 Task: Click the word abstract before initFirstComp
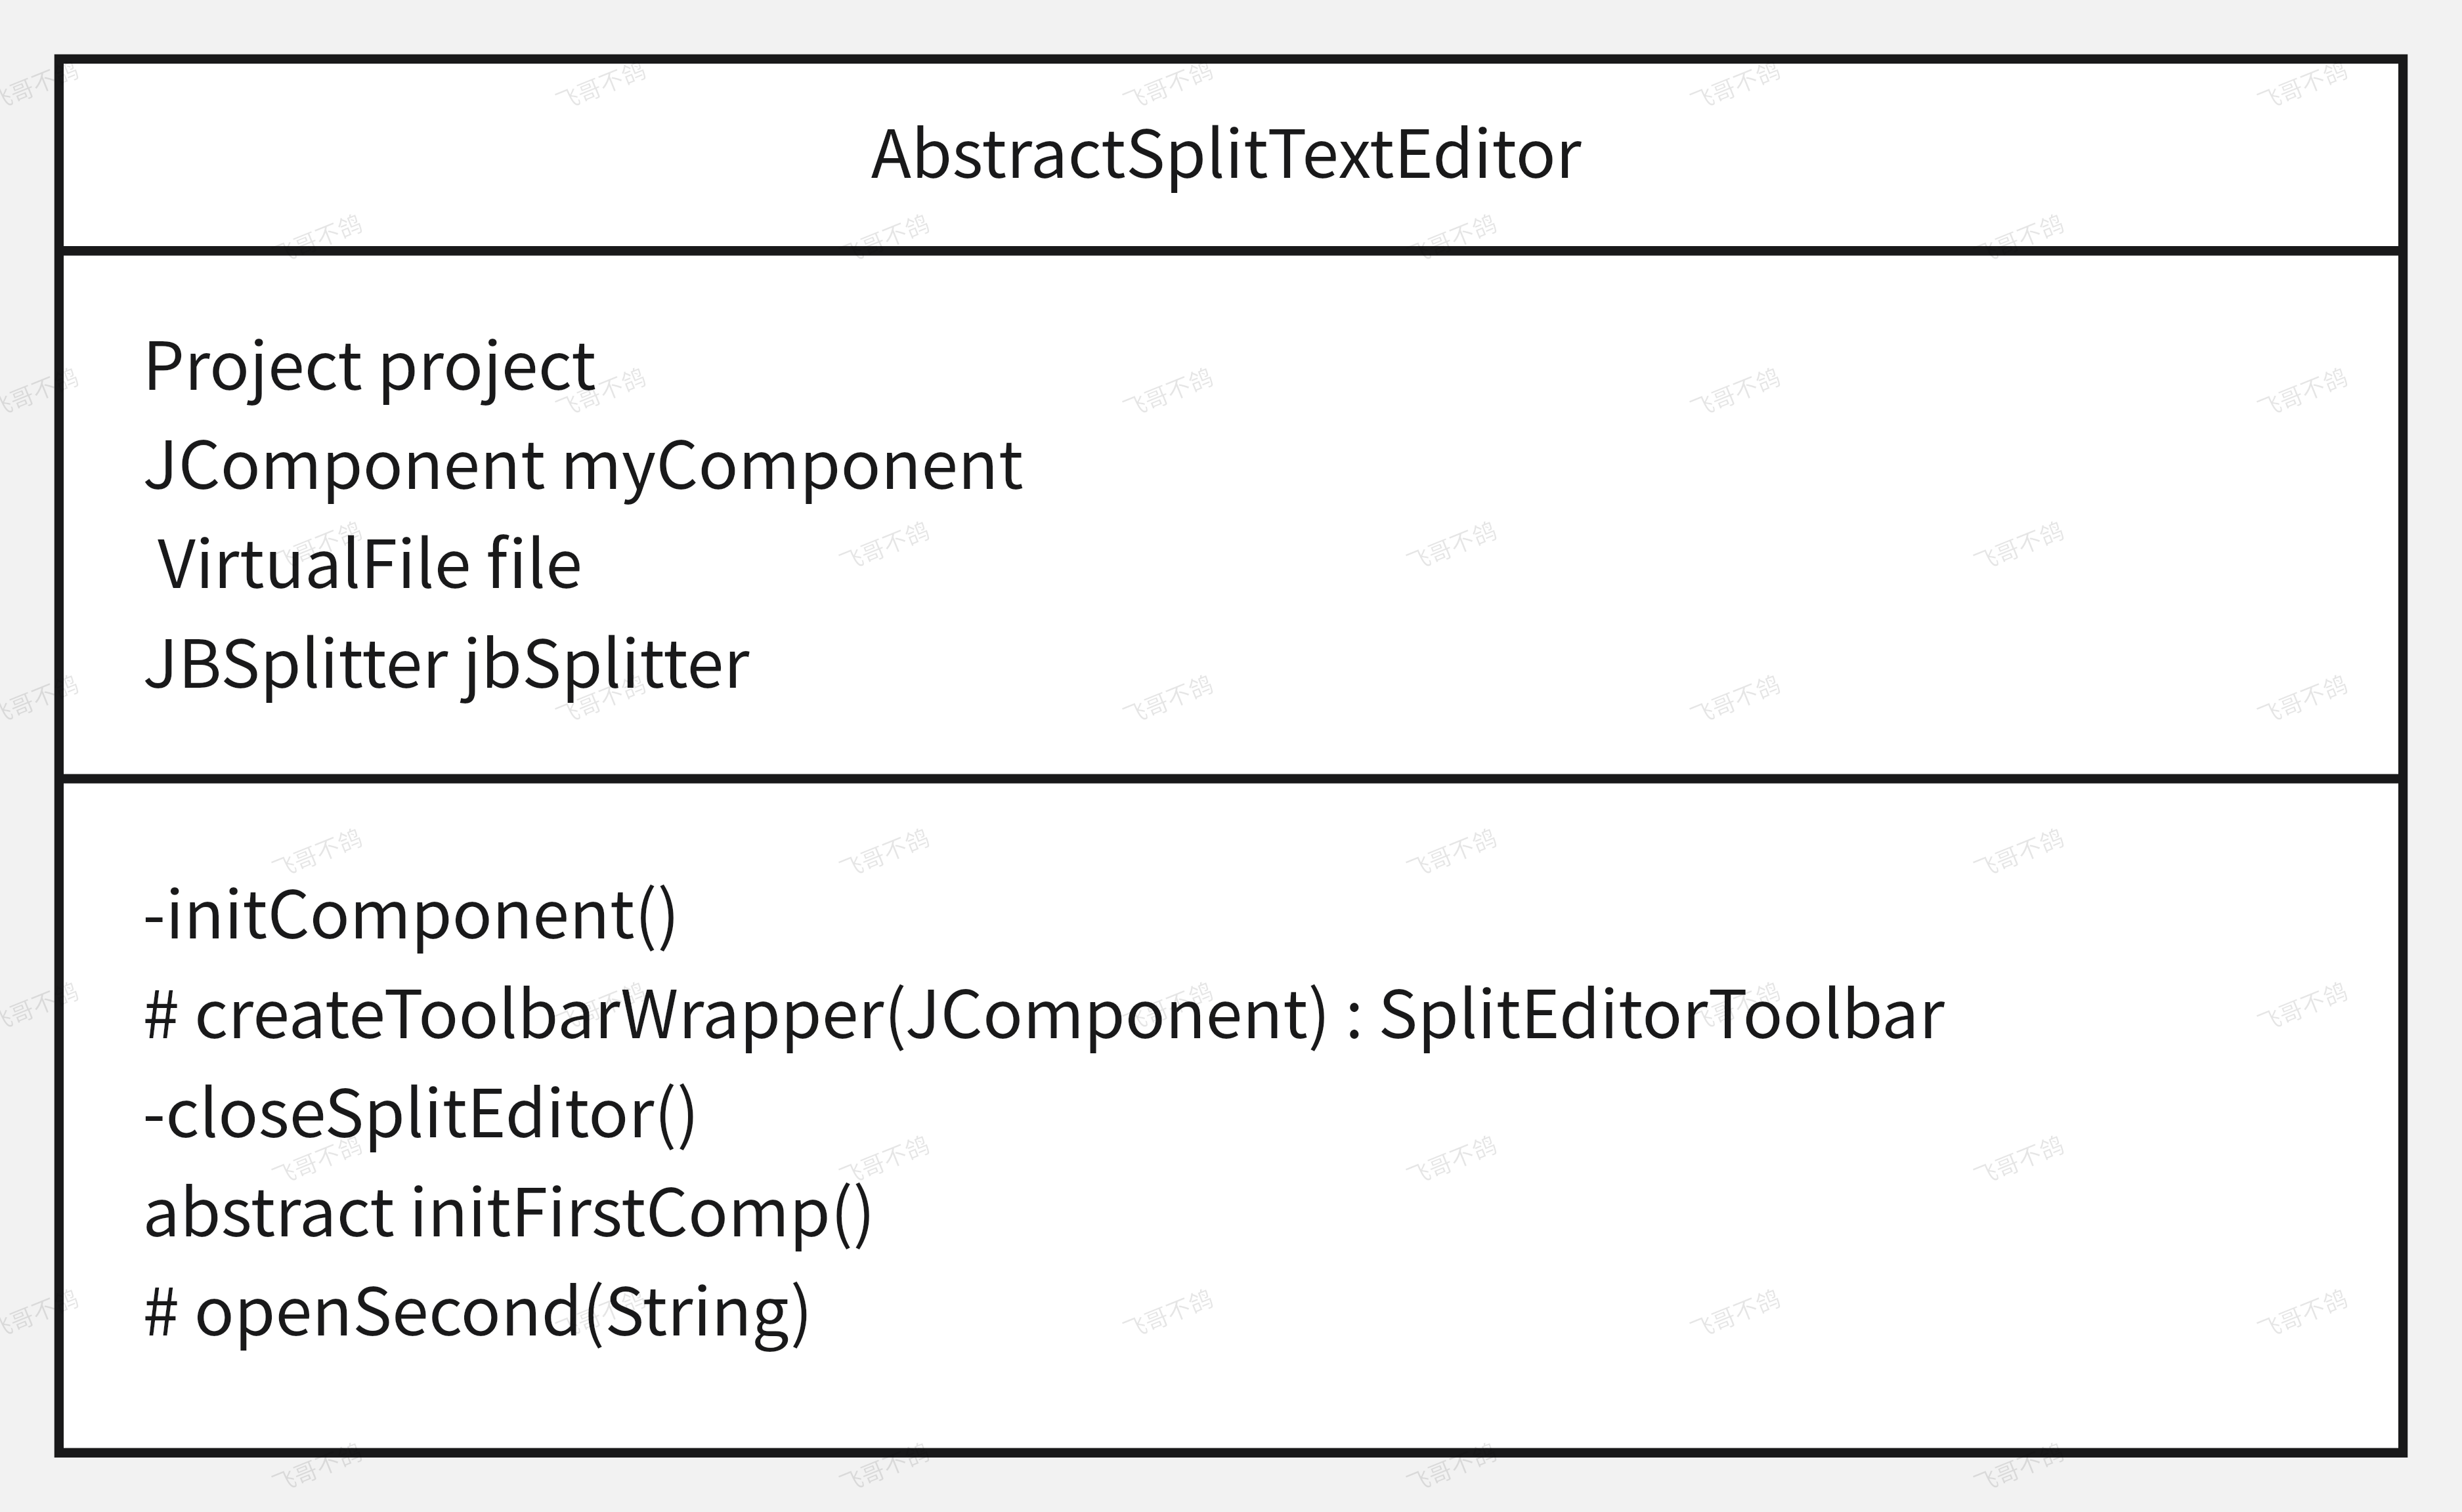(269, 1212)
